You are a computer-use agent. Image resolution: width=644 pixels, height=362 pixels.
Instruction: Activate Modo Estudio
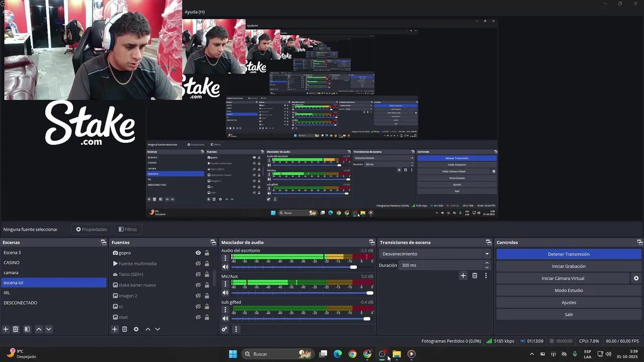569,291
